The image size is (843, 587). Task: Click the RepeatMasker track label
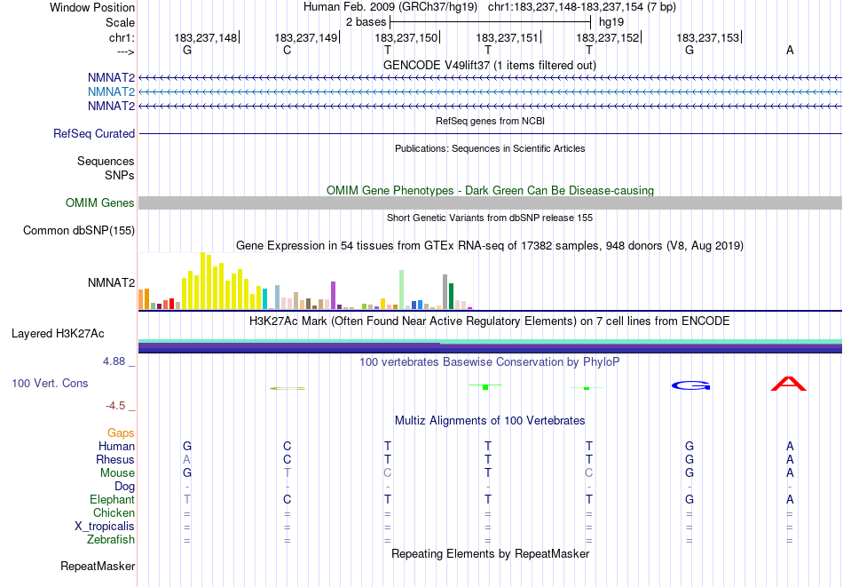pyautogui.click(x=98, y=566)
